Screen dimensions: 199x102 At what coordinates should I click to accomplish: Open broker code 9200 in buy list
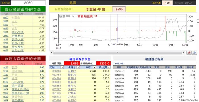click(x=6, y=68)
